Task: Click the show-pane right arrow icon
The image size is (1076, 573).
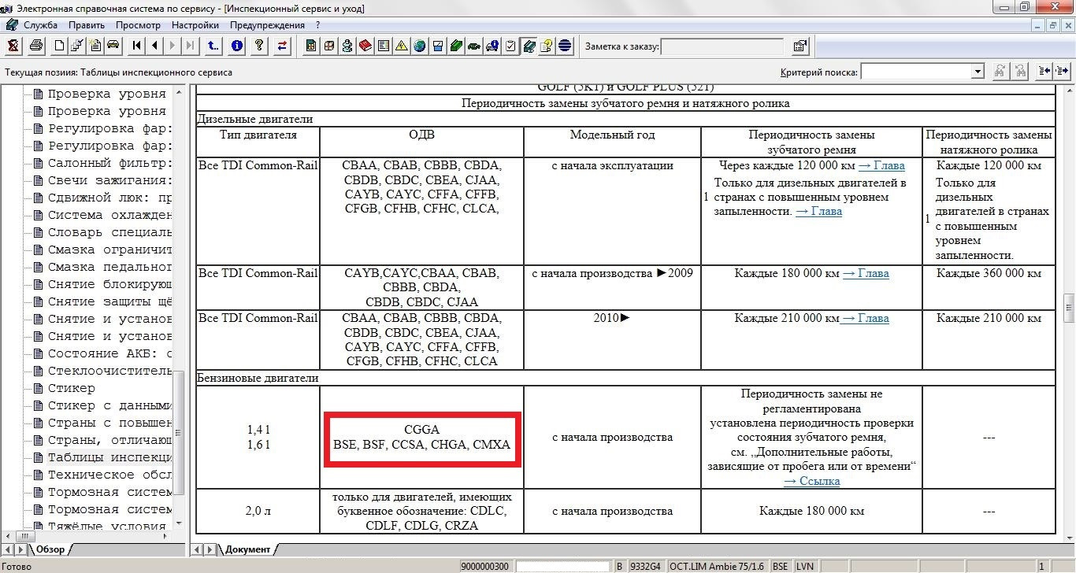Action: [x=1062, y=72]
